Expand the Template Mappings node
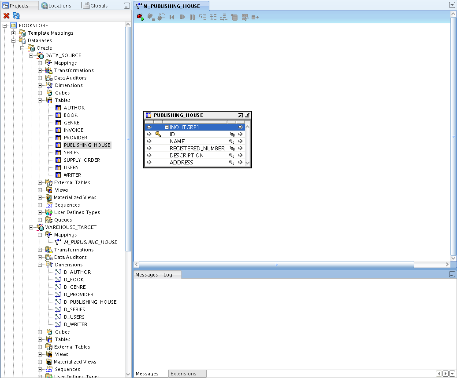Viewport: 457px width, 378px height. (13, 33)
